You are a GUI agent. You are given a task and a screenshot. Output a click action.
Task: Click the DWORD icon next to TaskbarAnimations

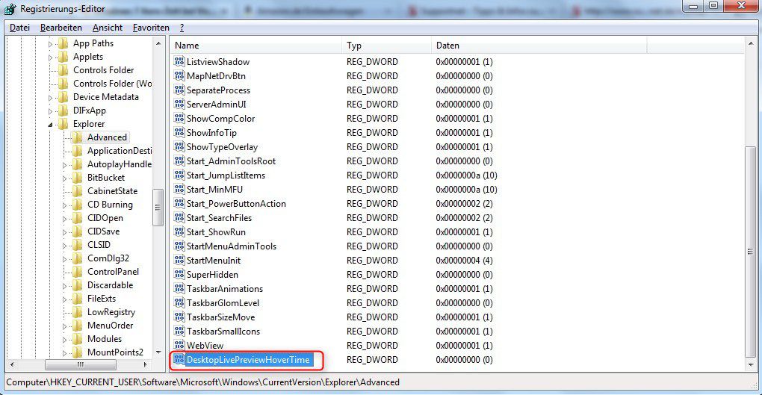pos(179,289)
